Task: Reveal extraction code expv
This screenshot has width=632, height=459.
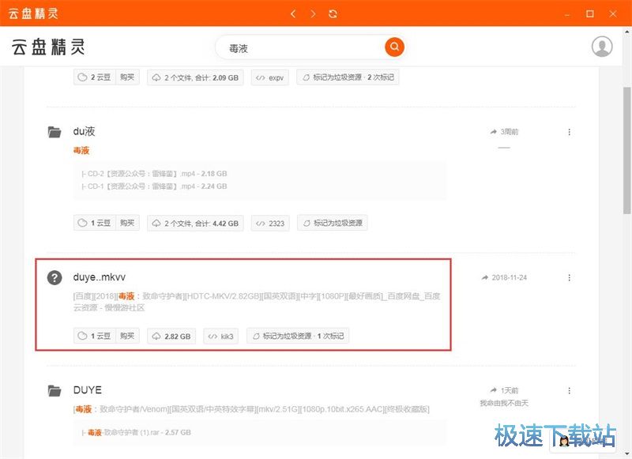Action: (269, 77)
